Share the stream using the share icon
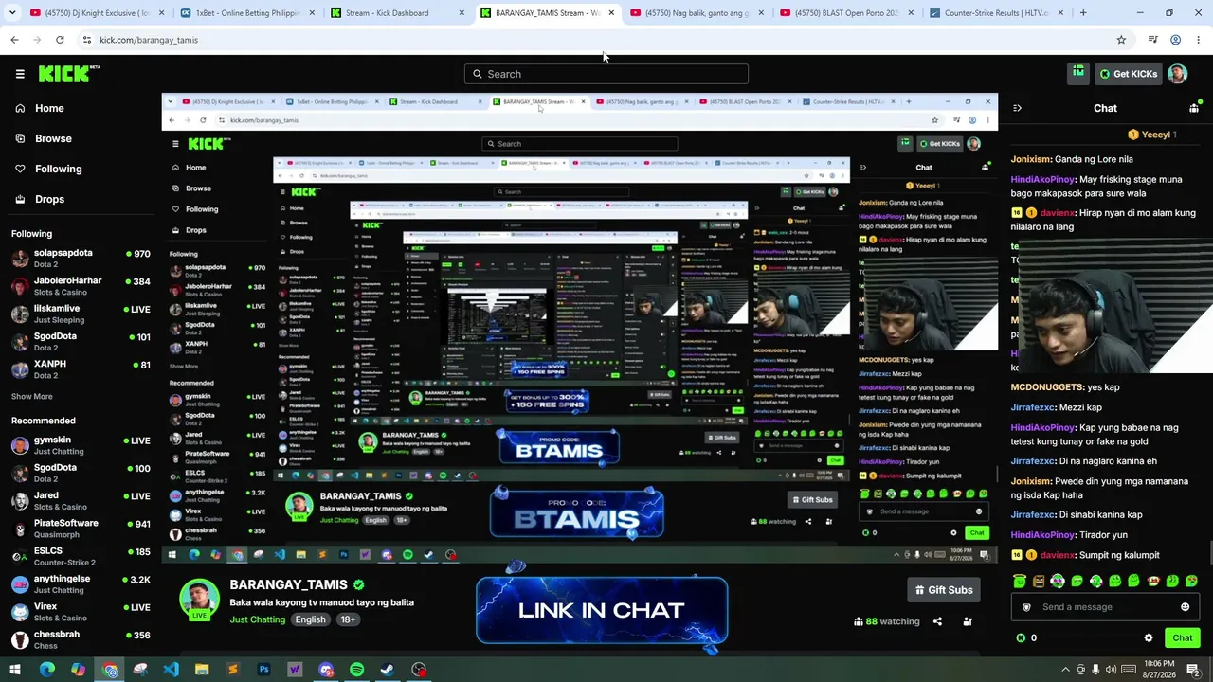 937,621
